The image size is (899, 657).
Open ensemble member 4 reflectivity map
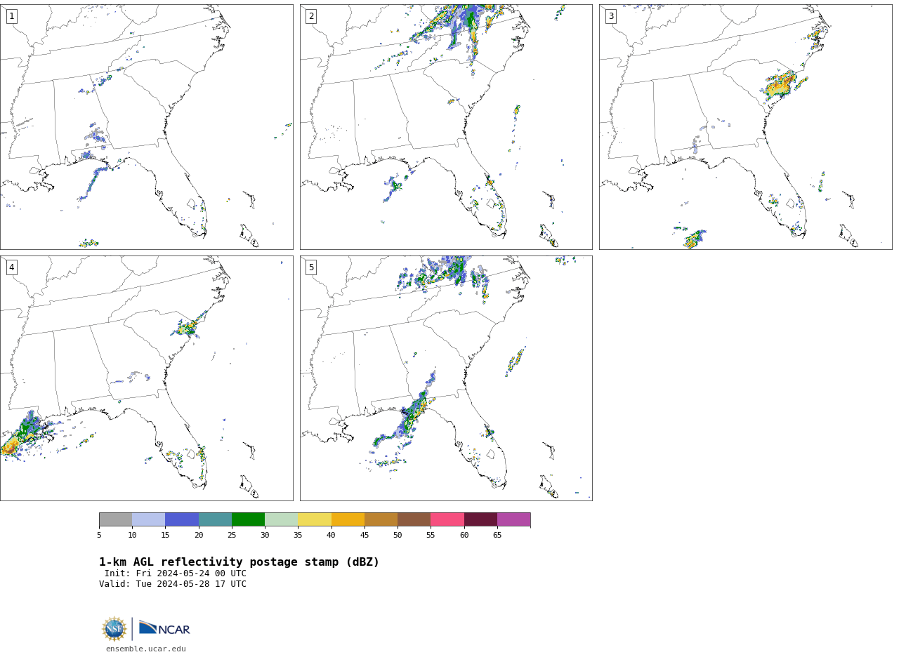[x=146, y=378]
